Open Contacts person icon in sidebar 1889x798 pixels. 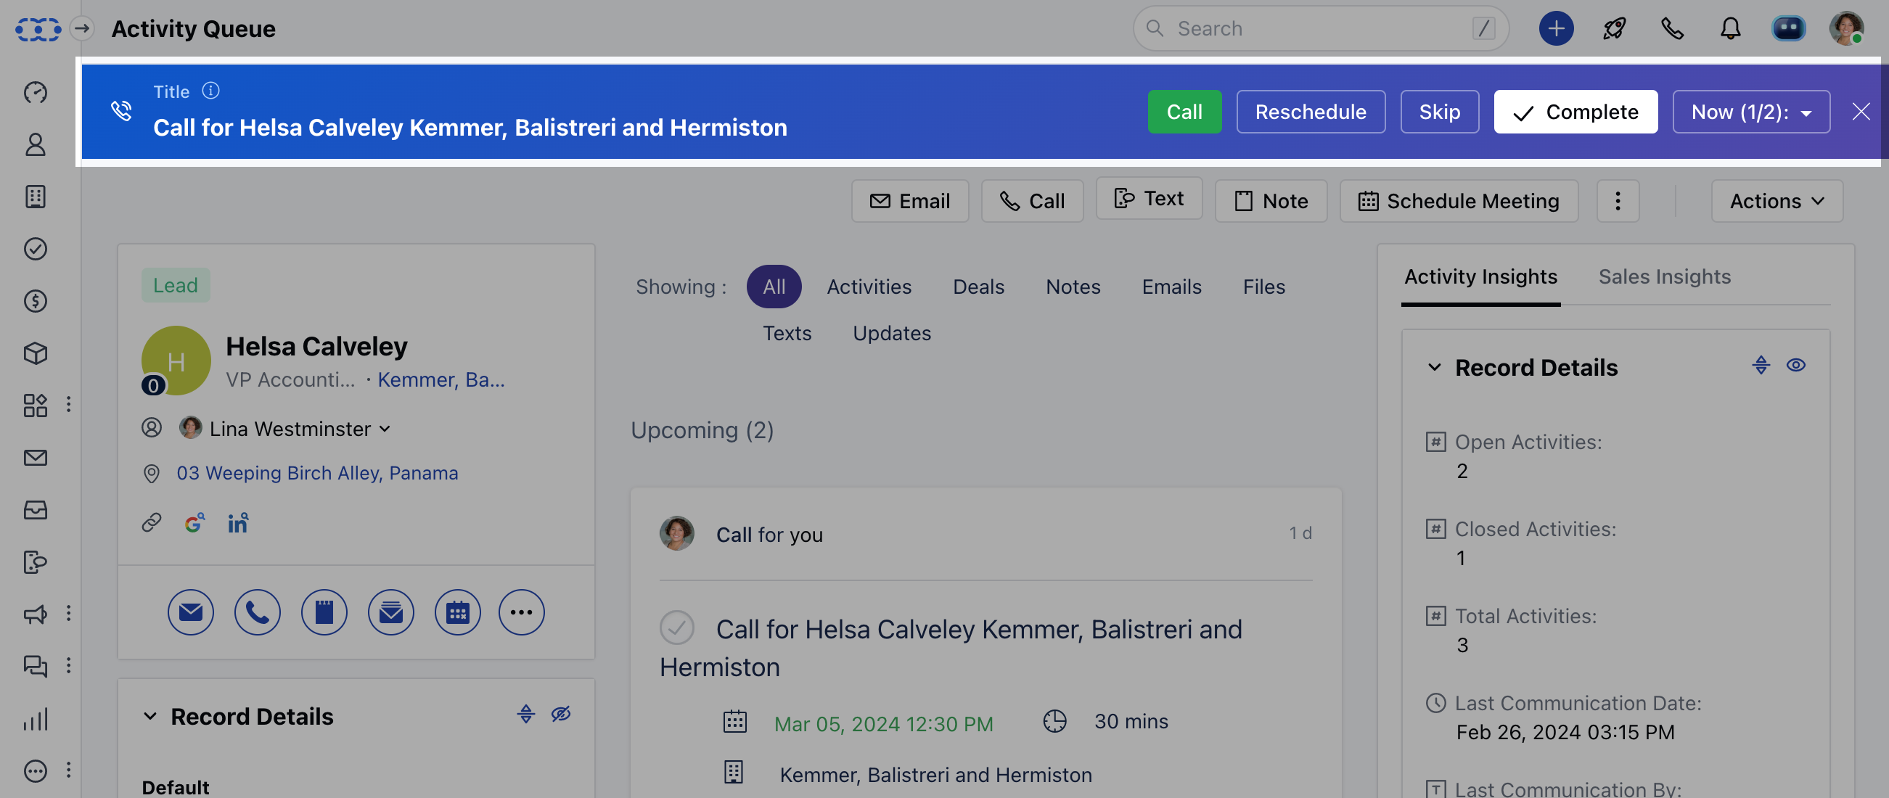[x=36, y=144]
